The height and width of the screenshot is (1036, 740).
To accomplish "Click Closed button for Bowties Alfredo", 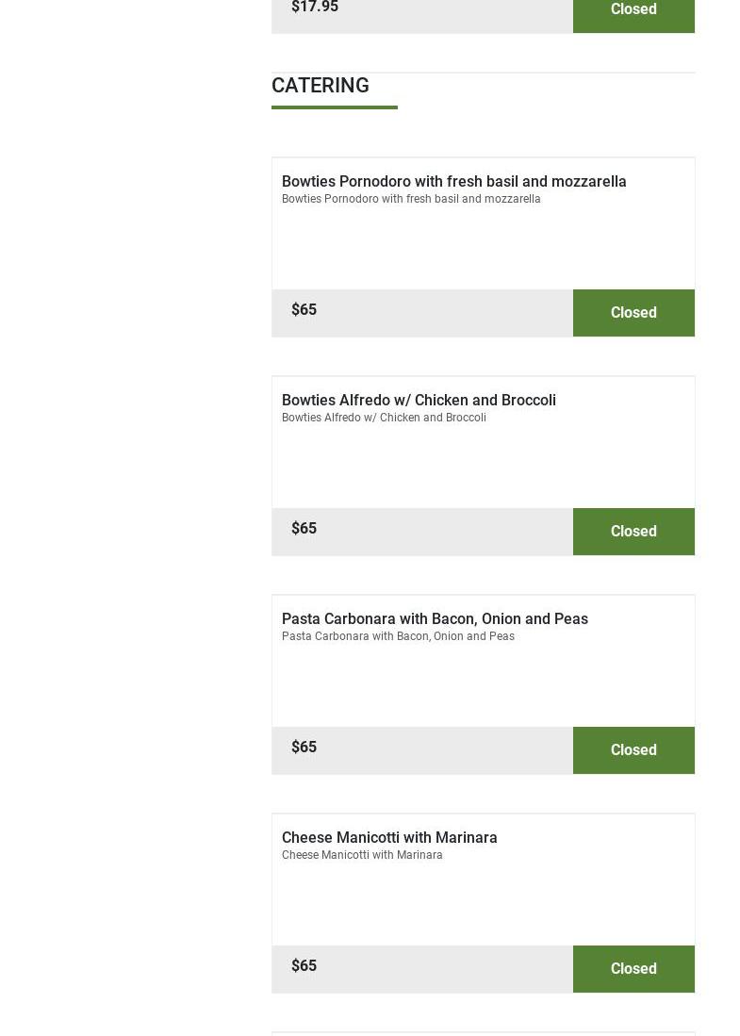I will click(633, 532).
